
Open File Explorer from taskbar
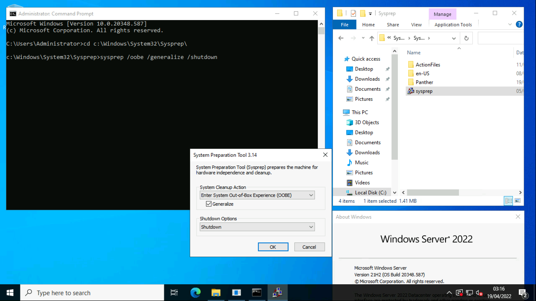[x=216, y=293]
